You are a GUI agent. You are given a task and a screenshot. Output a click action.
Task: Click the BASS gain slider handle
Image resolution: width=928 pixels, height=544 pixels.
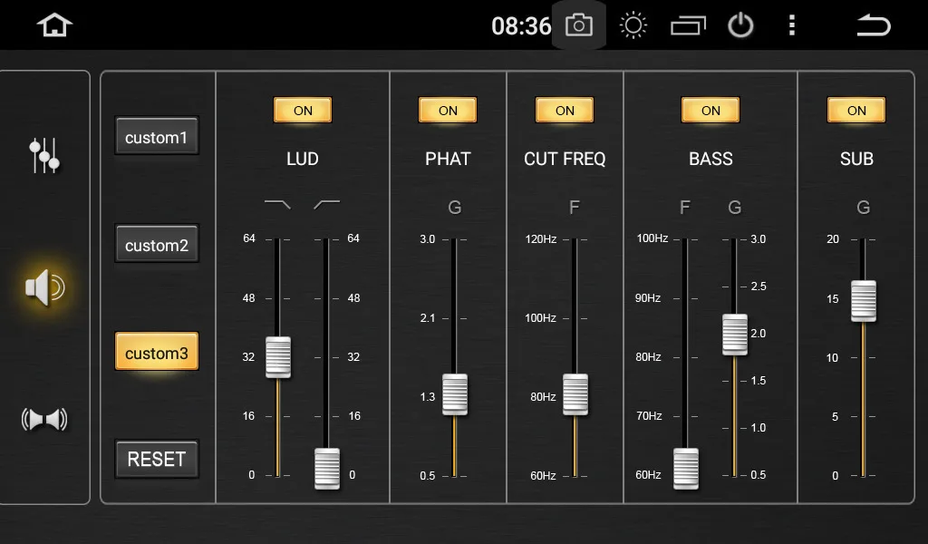pos(734,335)
